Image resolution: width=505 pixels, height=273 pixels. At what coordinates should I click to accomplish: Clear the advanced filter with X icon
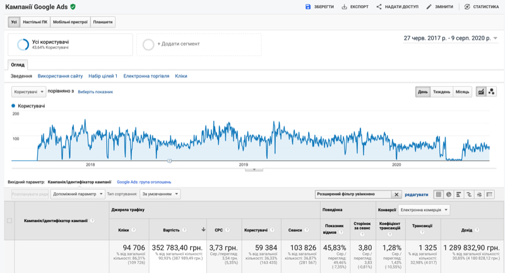click(x=396, y=195)
